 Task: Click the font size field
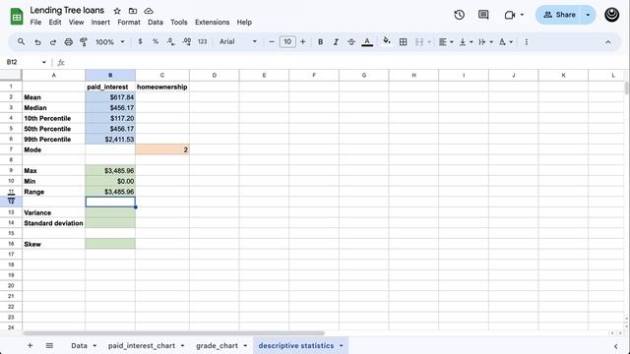287,41
